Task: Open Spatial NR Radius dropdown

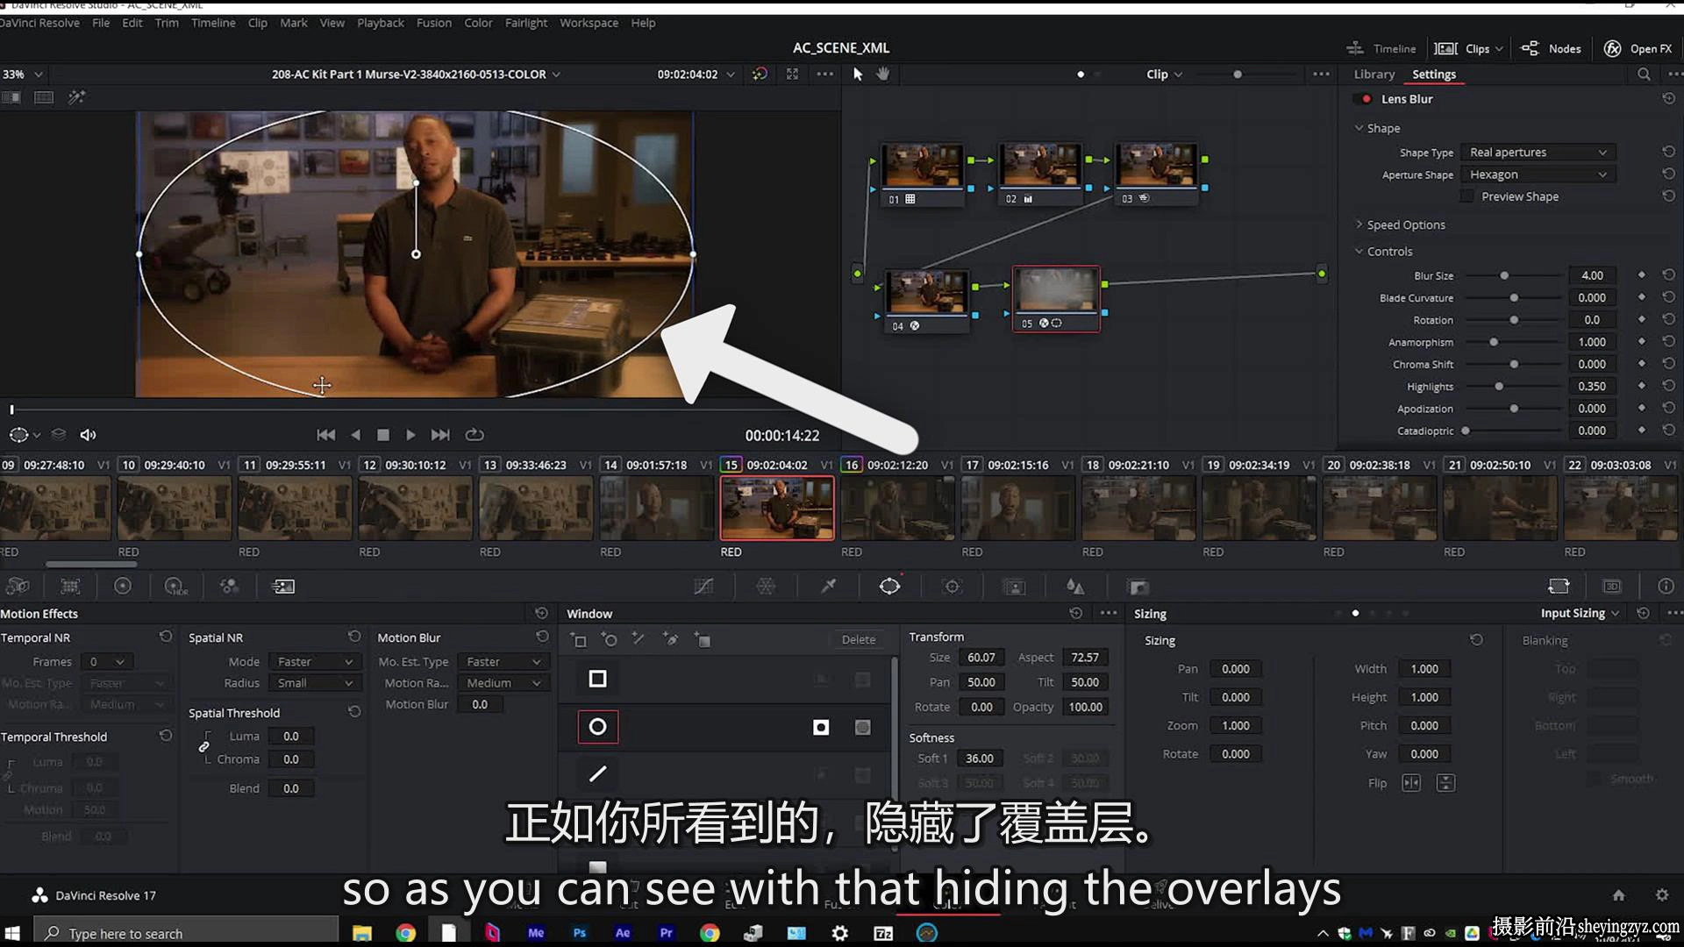Action: (x=314, y=683)
